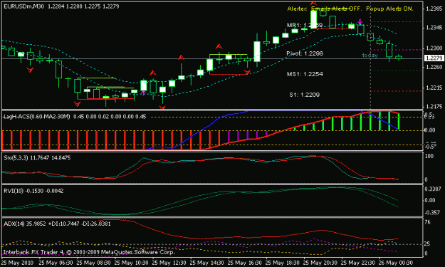The width and height of the screenshot is (445, 267).
Task: Click the Interbank FX Trader 4 copyright text
Action: 89,252
